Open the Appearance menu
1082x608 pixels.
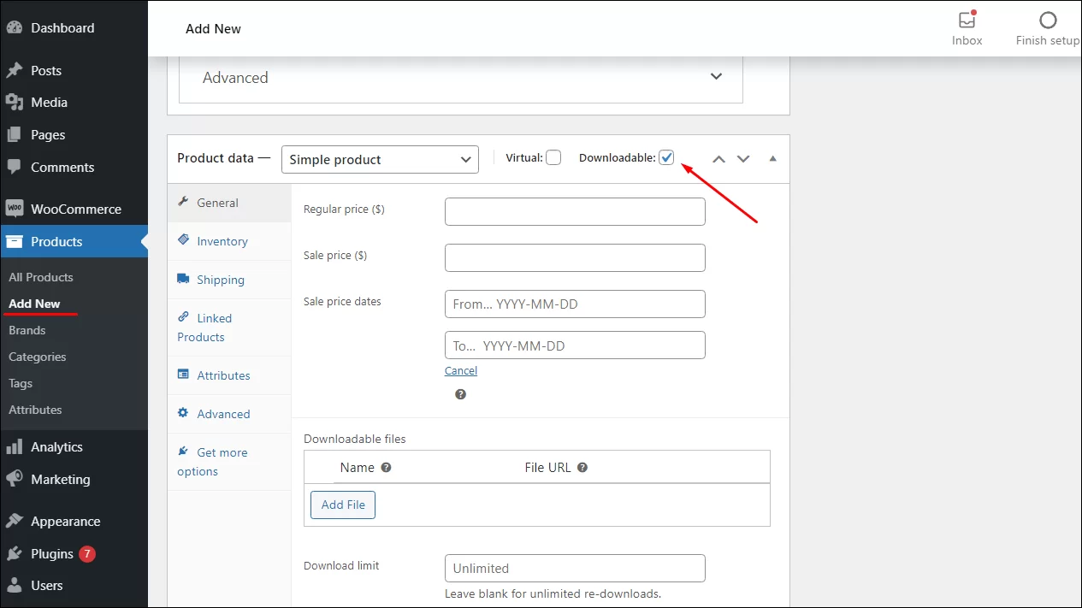[x=64, y=521]
